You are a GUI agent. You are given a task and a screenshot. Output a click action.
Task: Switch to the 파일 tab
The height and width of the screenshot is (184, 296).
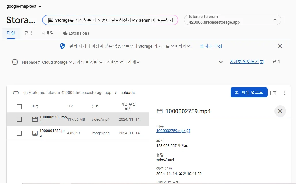tap(11, 33)
